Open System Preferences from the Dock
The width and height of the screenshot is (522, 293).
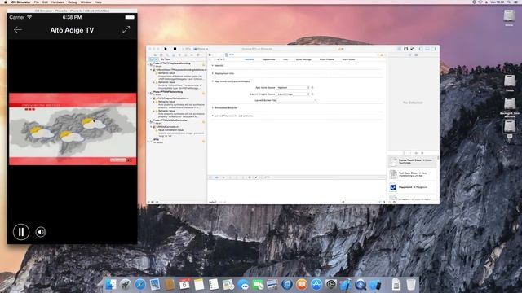coord(331,284)
